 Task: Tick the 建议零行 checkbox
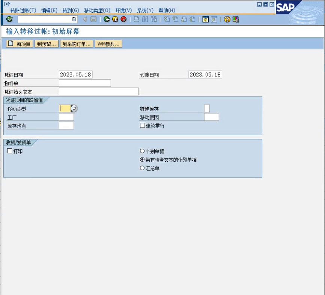click(x=143, y=125)
